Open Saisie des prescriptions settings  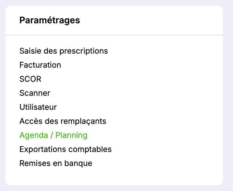pyautogui.click(x=64, y=51)
